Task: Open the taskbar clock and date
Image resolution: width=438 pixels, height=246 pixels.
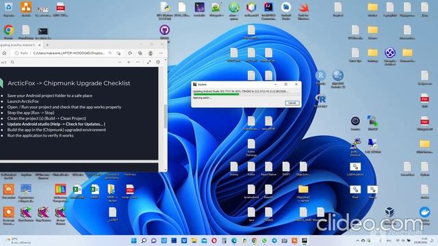Action: click(422, 241)
